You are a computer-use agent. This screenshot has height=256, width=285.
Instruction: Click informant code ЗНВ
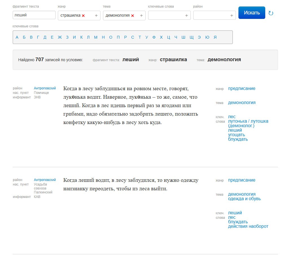tap(37, 97)
